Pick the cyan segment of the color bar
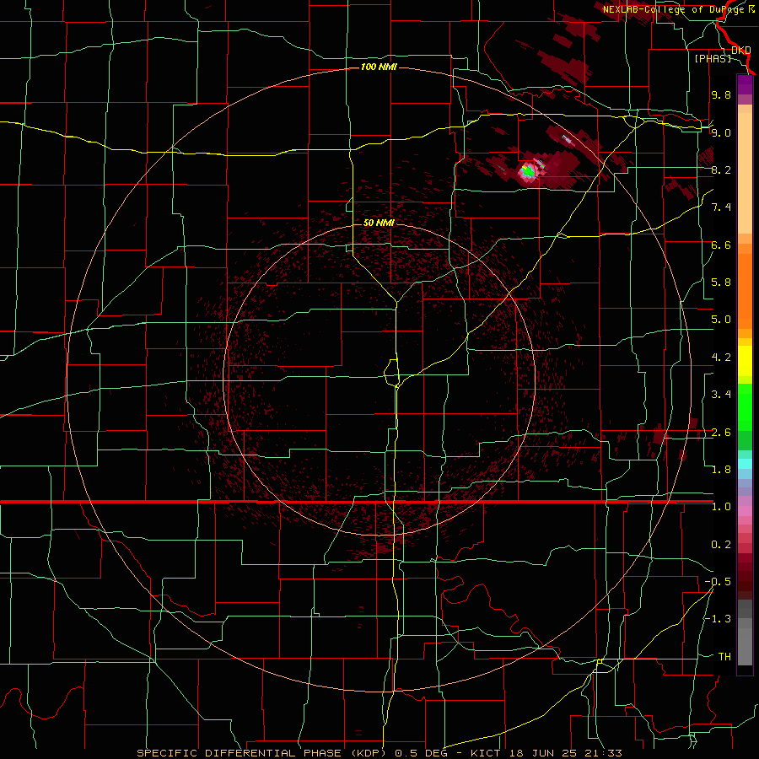This screenshot has width=759, height=759. [x=745, y=463]
